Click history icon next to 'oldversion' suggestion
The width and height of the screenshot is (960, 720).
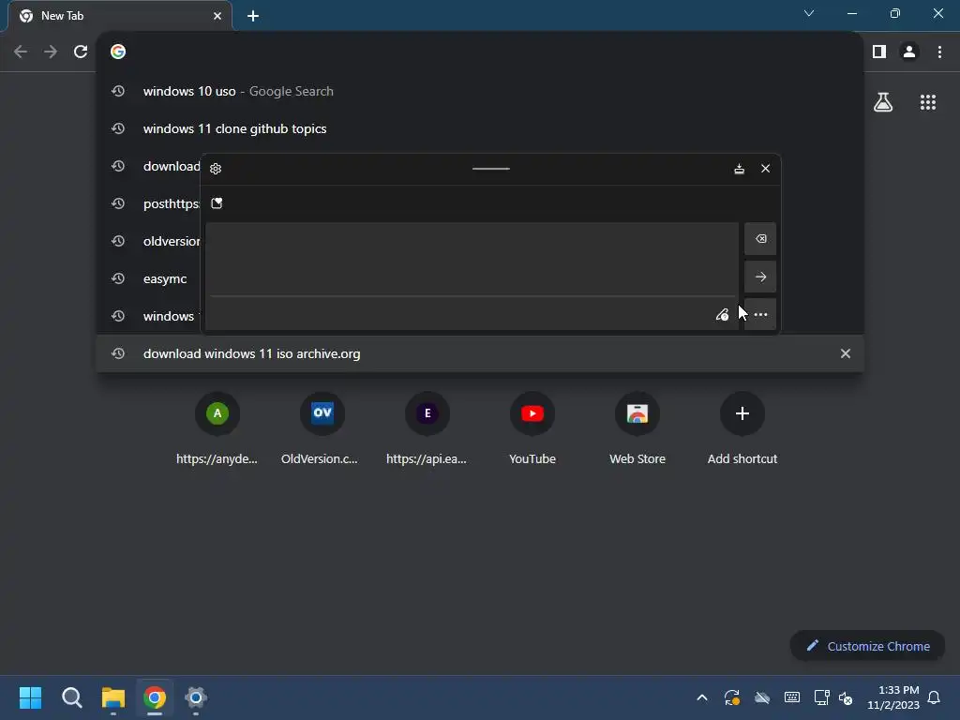pyautogui.click(x=118, y=241)
